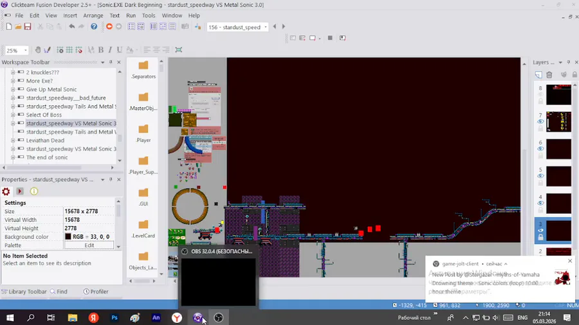The height and width of the screenshot is (325, 579).
Task: Open Adobe Photoshop from the taskbar
Action: coord(115,318)
